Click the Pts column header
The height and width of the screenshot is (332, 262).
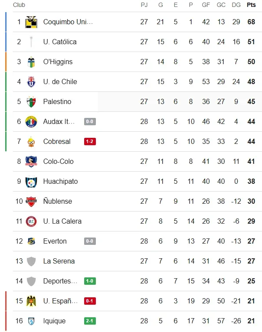pyautogui.click(x=251, y=5)
